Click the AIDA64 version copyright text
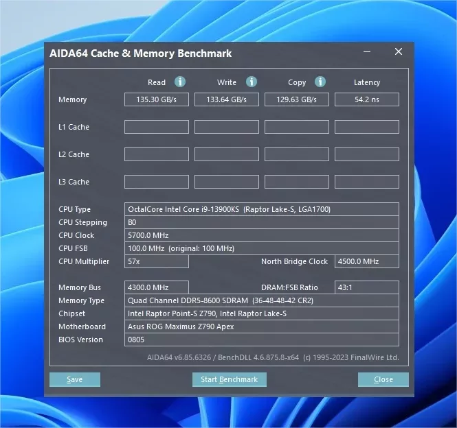Screen dimensions: 457x428 [273, 357]
